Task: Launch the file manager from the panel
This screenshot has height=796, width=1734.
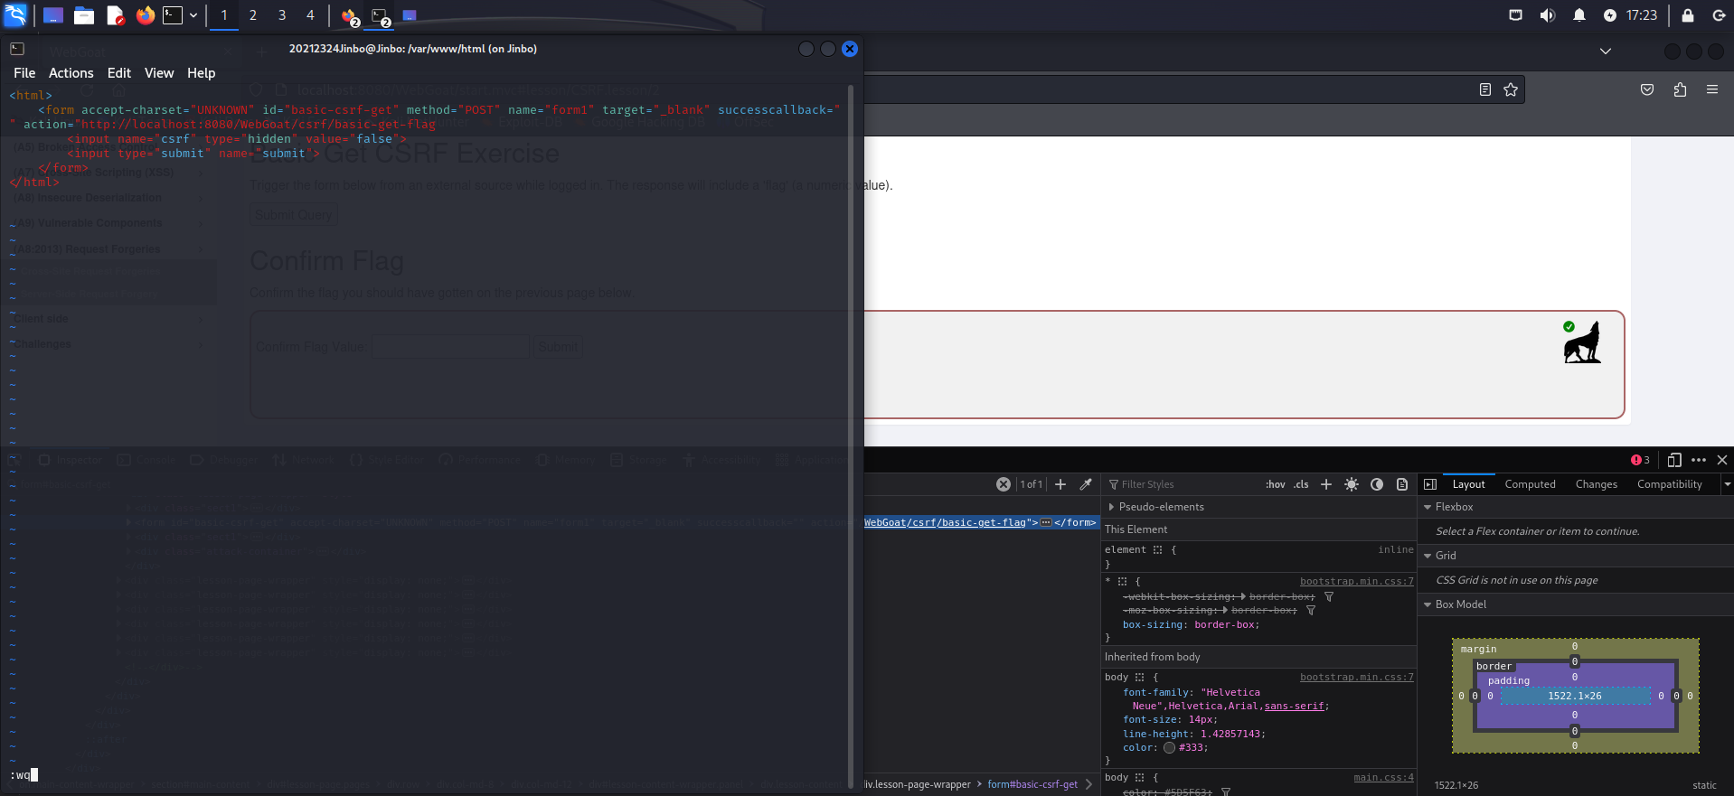Action: coord(84,15)
